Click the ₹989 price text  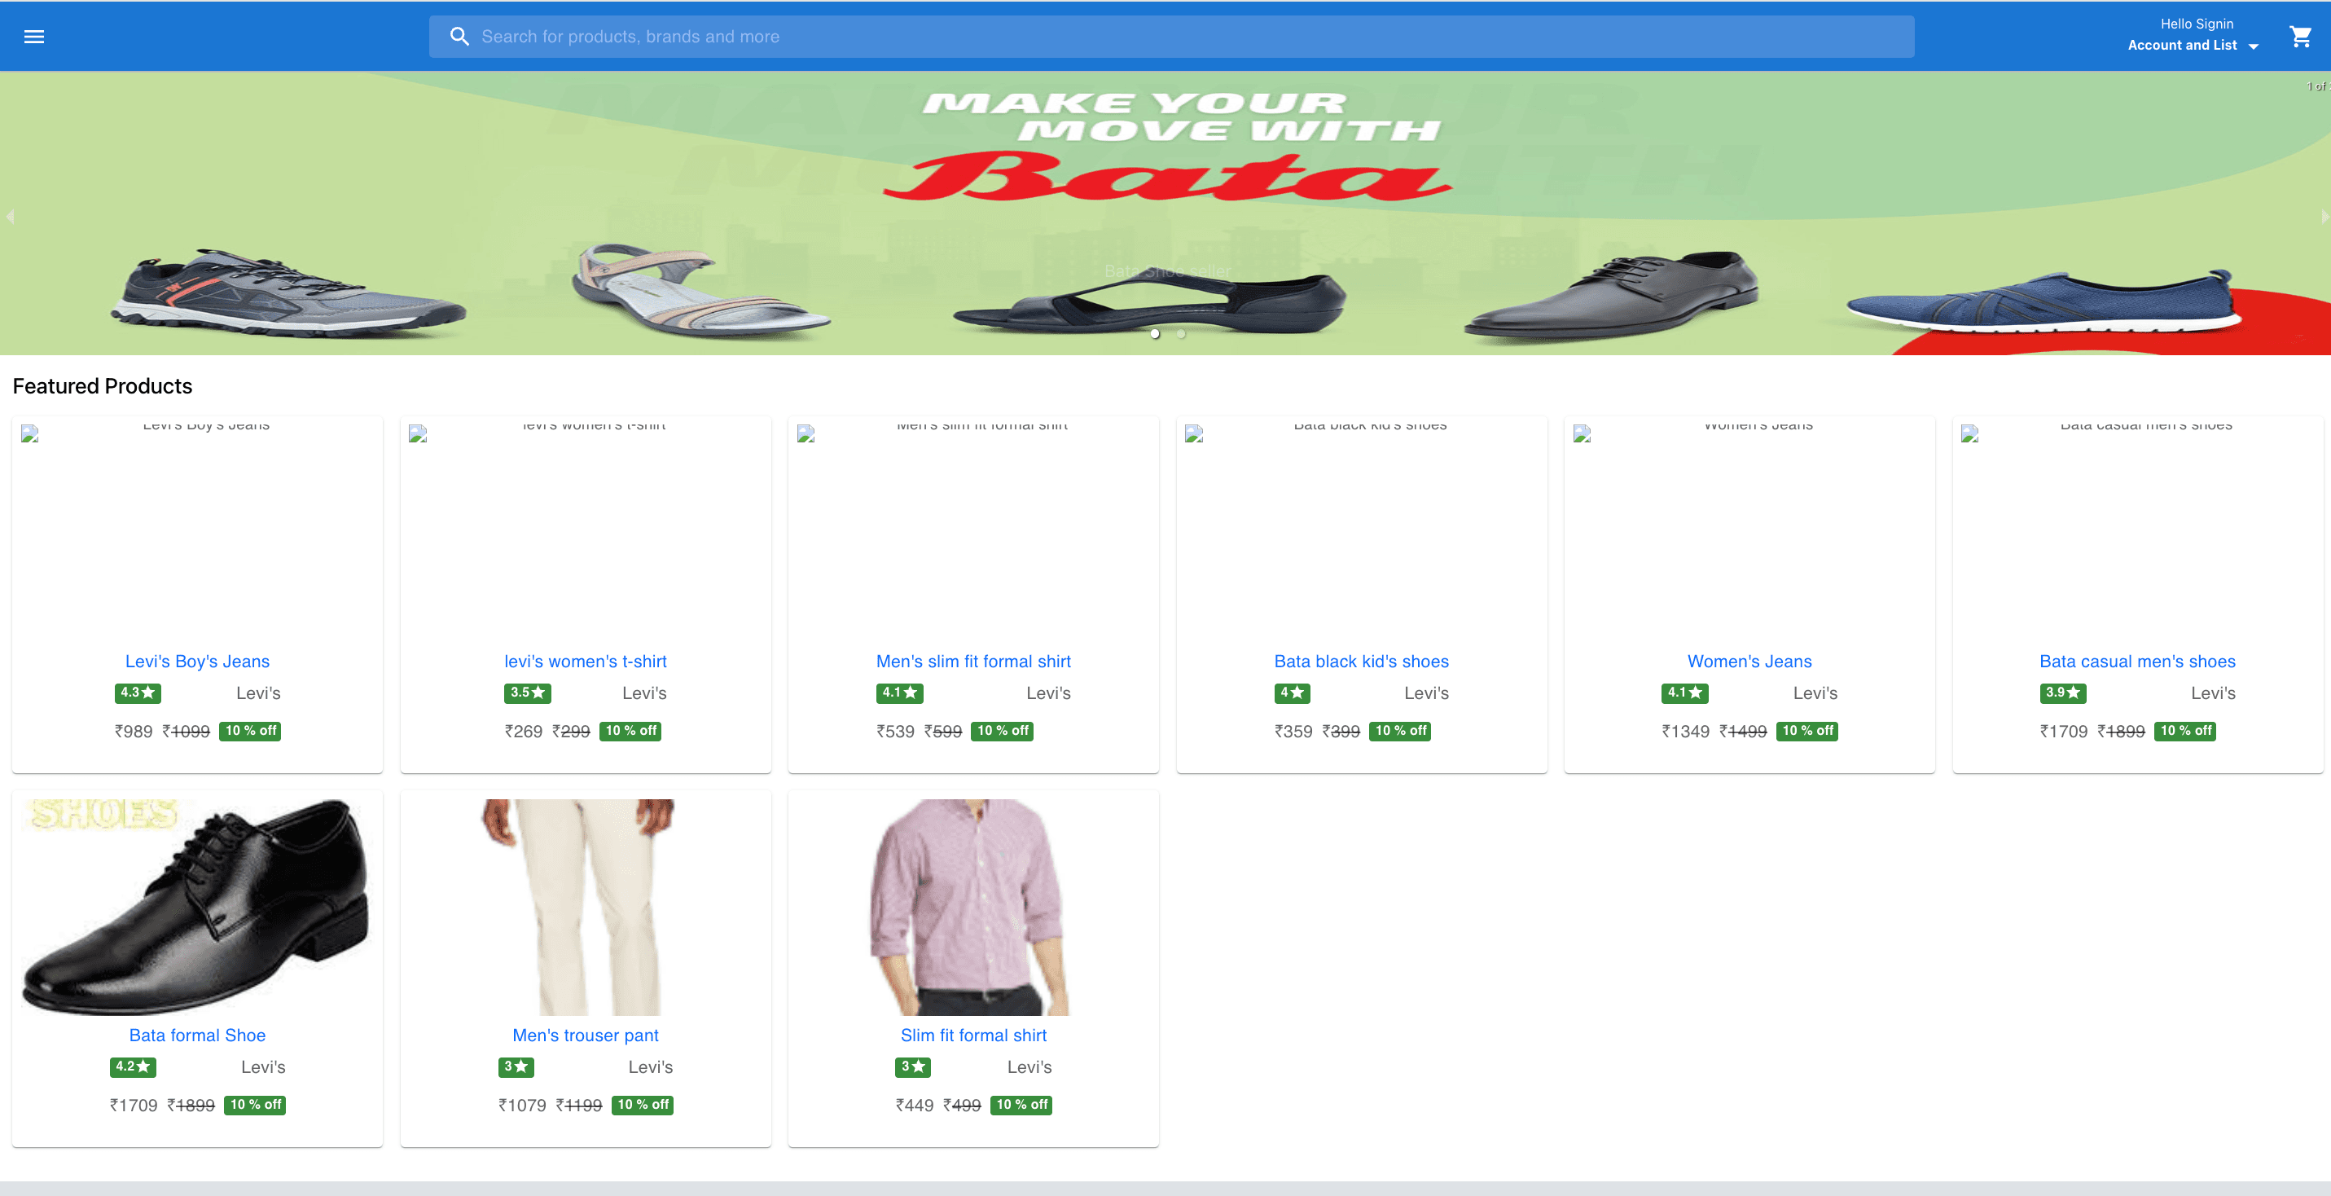coord(133,732)
